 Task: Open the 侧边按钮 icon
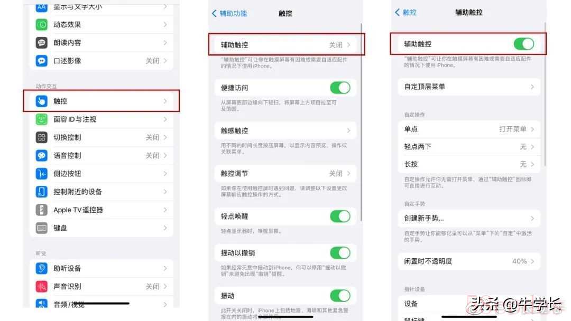pyautogui.click(x=42, y=174)
